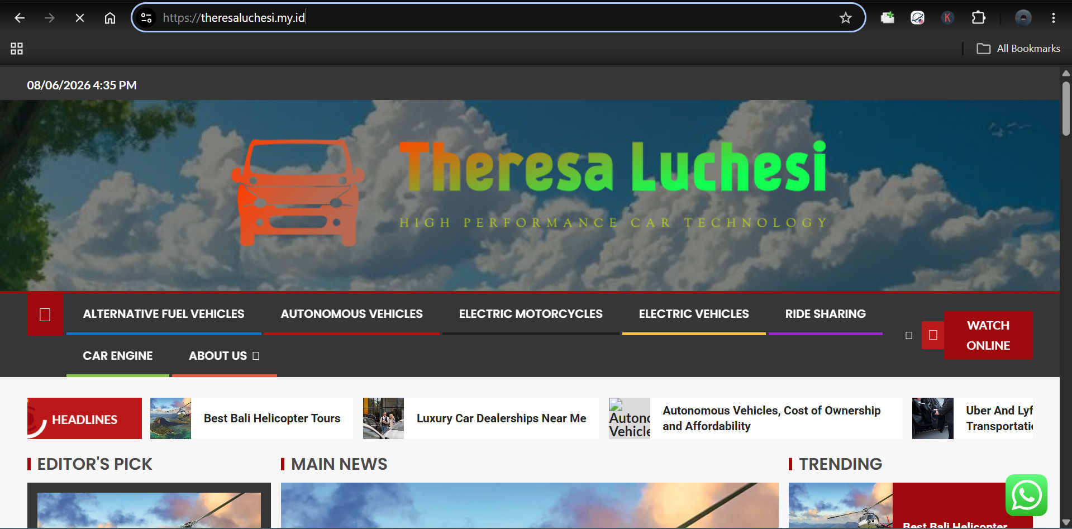
Task: Open the Chrome three-dot menu
Action: point(1053,18)
